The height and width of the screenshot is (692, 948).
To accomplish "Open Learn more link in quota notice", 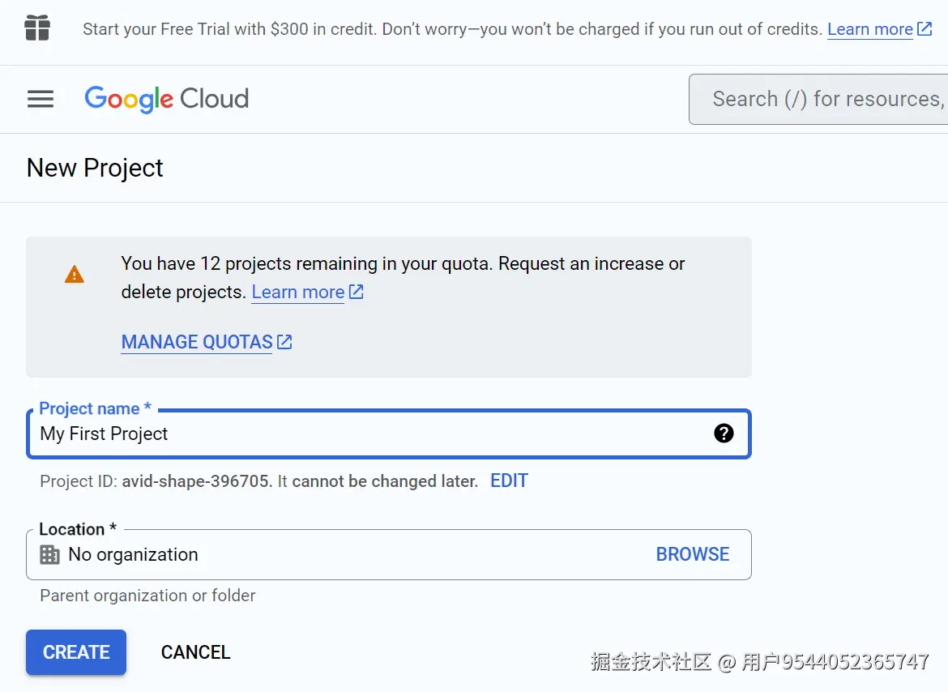I will pyautogui.click(x=298, y=292).
